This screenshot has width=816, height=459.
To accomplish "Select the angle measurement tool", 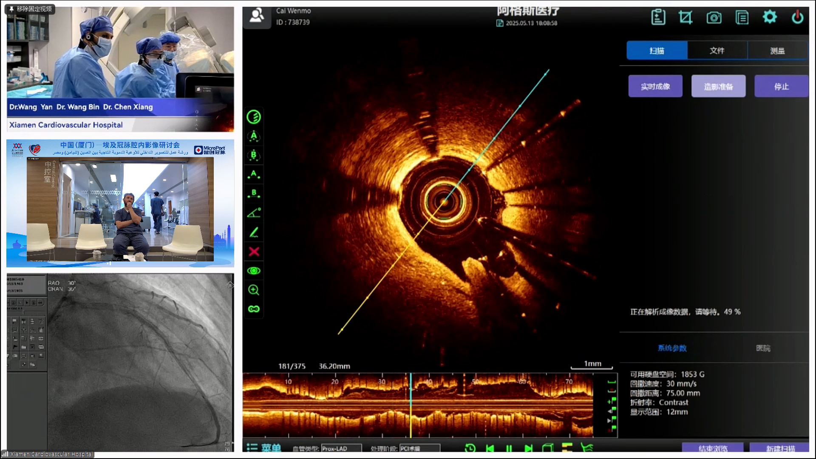I will [254, 213].
